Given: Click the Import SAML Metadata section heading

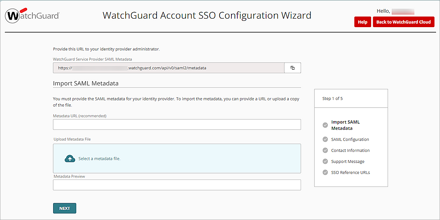Looking at the screenshot, I should click(85, 83).
